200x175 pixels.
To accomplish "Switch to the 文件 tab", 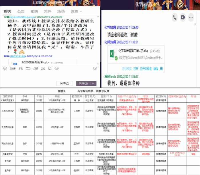I will 48,11.
